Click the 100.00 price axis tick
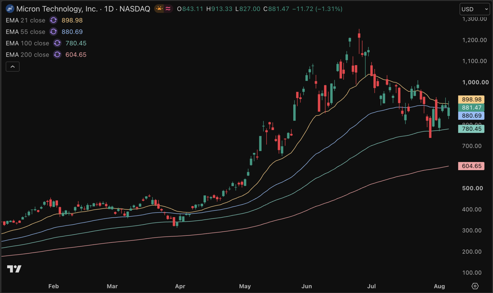Viewport: 493px width, 293px height. 472,273
